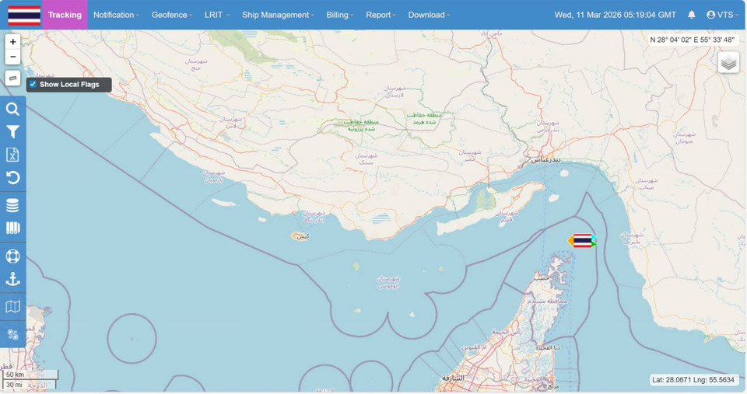The image size is (747, 394).
Task: Open the VTS user account dropdown
Action: tap(723, 15)
